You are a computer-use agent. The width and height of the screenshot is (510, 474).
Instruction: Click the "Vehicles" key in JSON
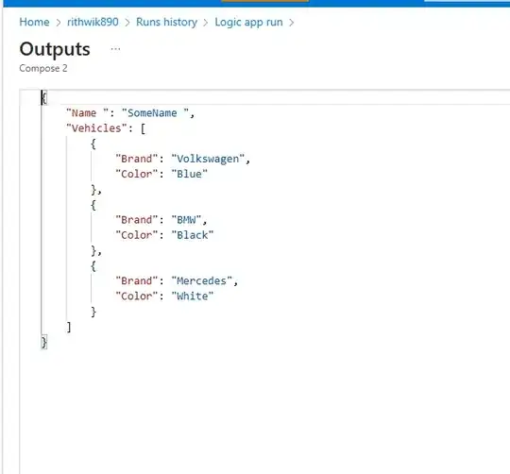pyautogui.click(x=96, y=128)
